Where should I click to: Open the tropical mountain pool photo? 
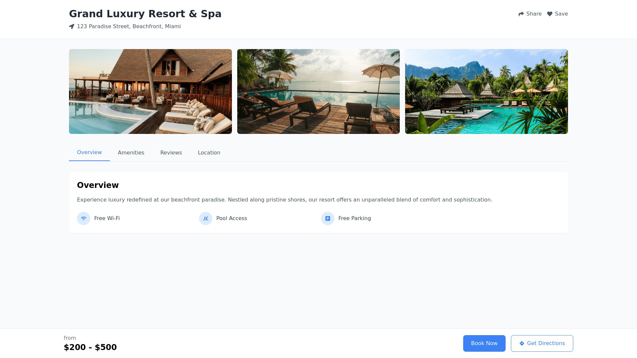point(486,91)
